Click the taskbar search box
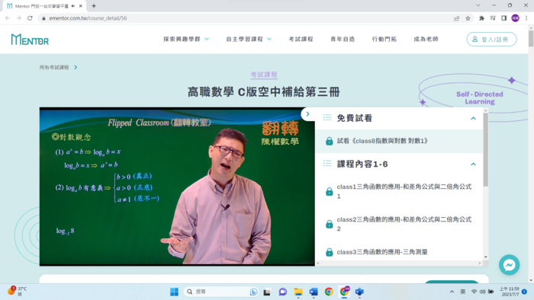 pyautogui.click(x=220, y=292)
